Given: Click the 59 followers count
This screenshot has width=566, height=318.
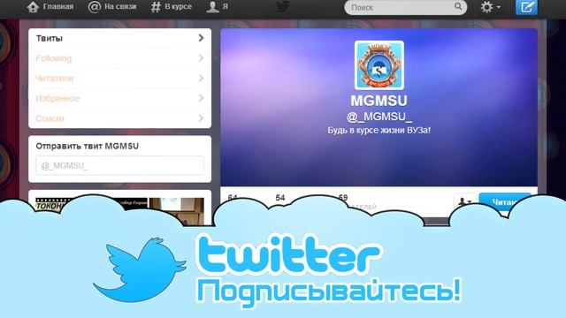Looking at the screenshot, I should tap(343, 197).
